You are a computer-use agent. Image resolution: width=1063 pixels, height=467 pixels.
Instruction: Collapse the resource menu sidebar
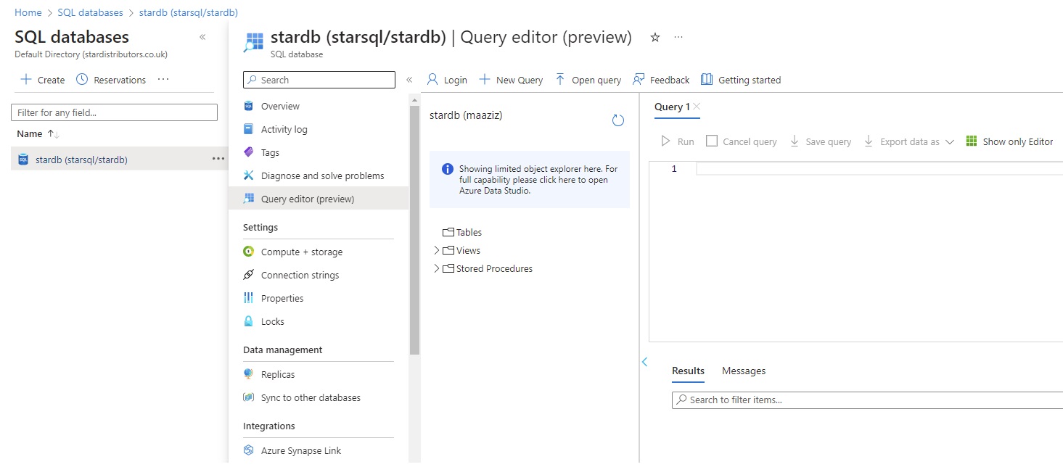click(x=409, y=80)
